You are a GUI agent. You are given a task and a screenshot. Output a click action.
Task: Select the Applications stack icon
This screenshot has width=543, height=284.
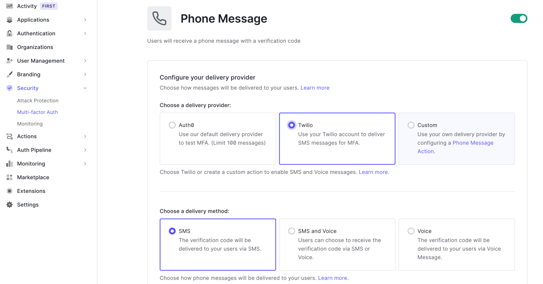point(9,20)
